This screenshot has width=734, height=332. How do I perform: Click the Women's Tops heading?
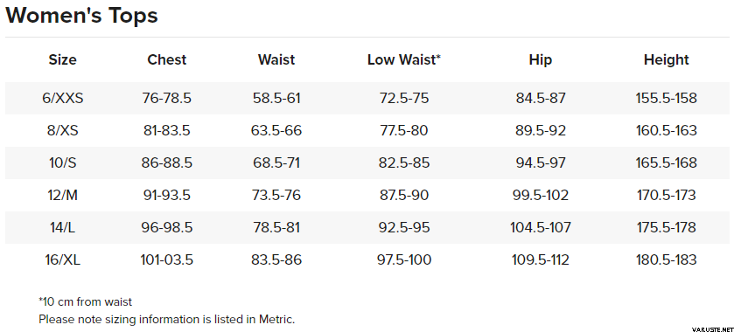(x=81, y=15)
